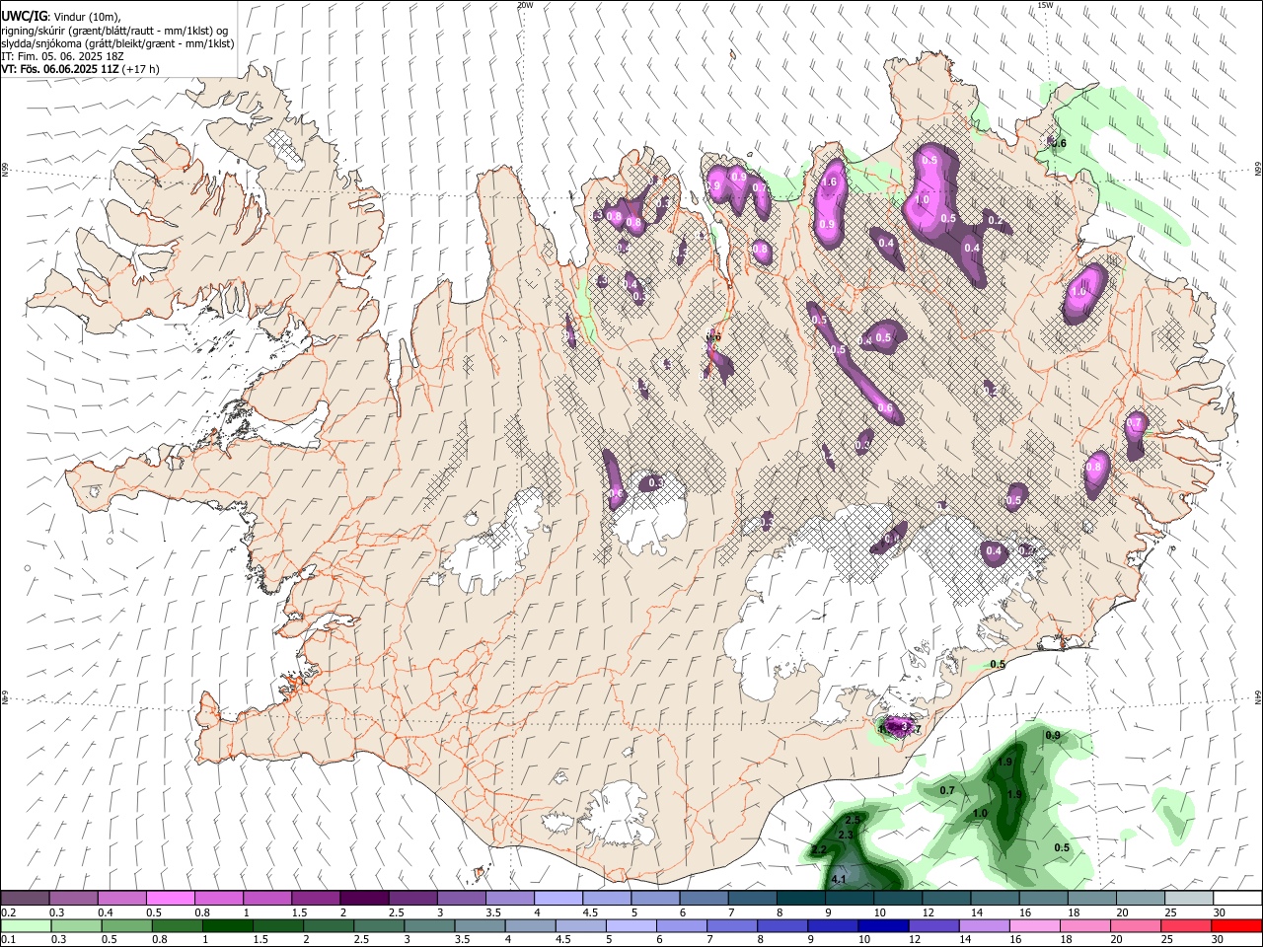Click the 0.2 label in the top legend row
Screen dimensions: 1263x947
[x=9, y=912]
